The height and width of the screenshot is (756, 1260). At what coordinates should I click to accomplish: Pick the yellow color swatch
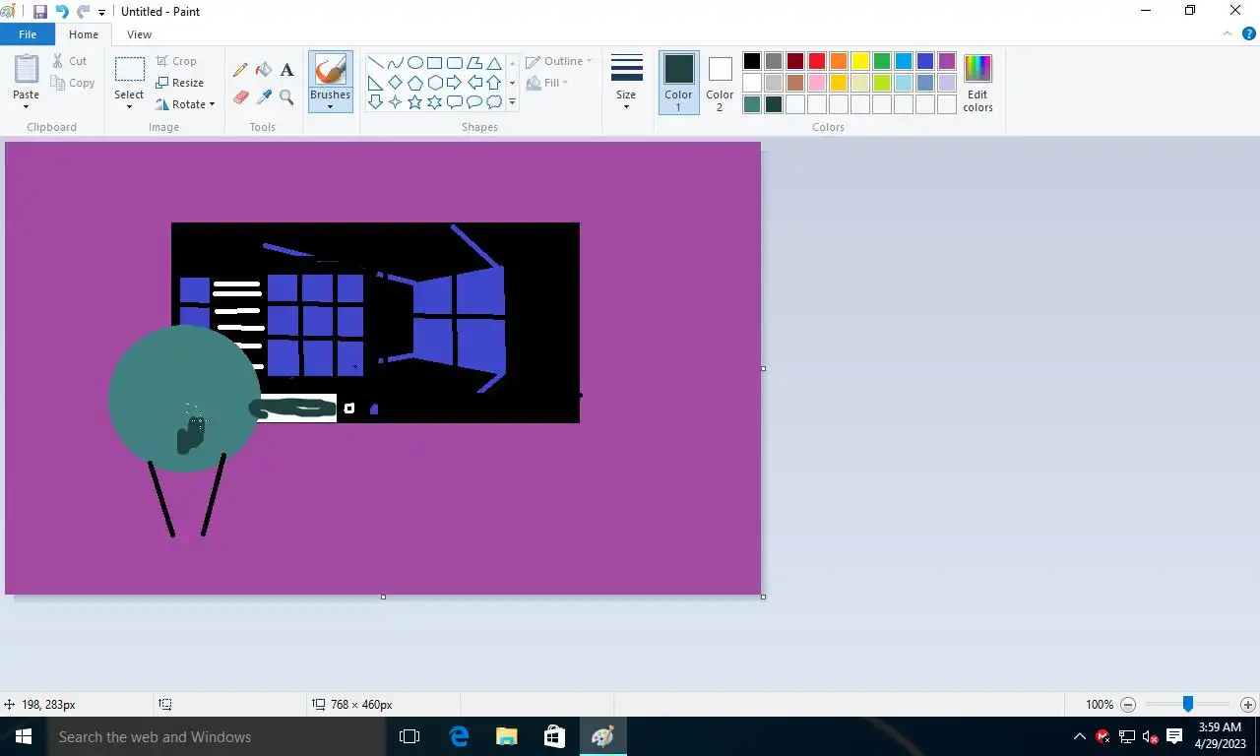tap(860, 61)
